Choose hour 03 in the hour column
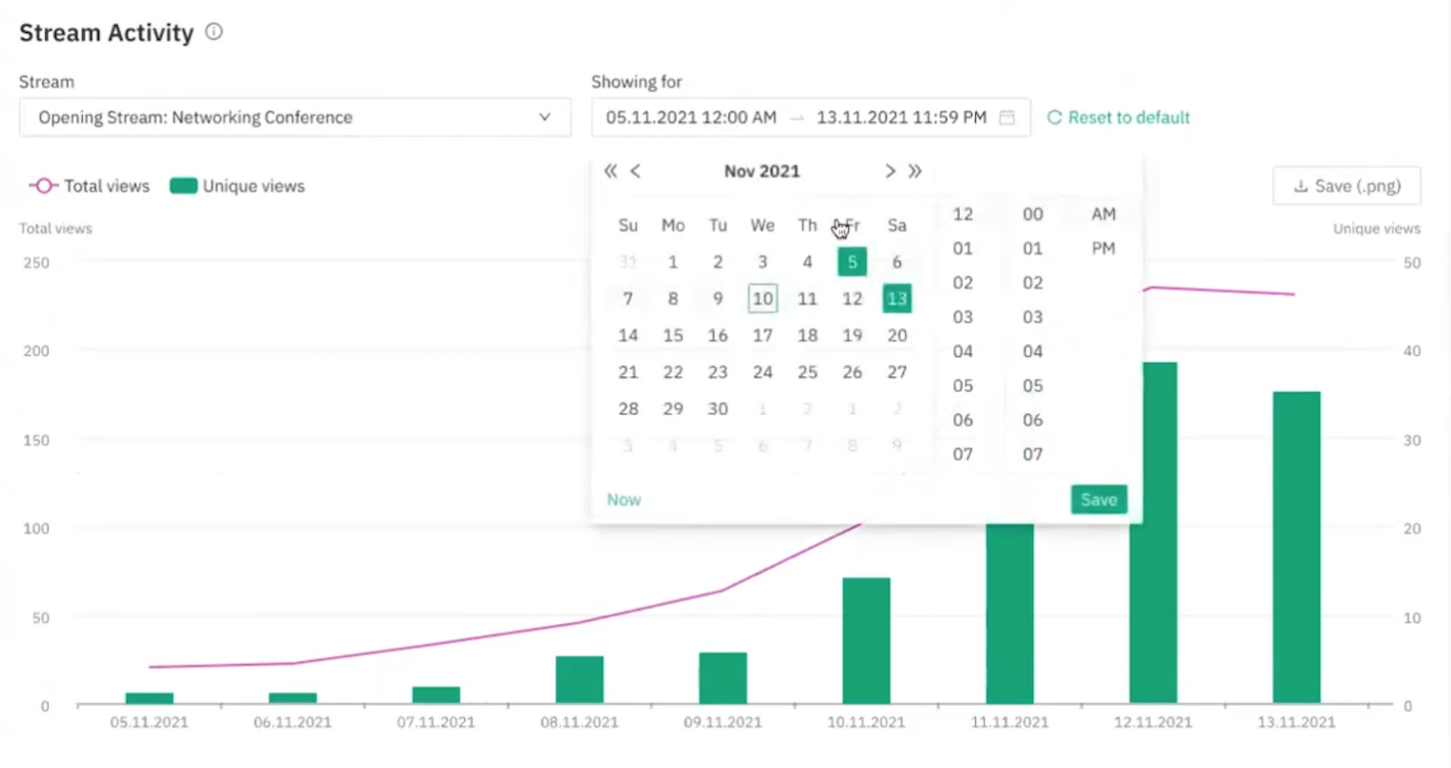The image size is (1451, 768). point(962,317)
